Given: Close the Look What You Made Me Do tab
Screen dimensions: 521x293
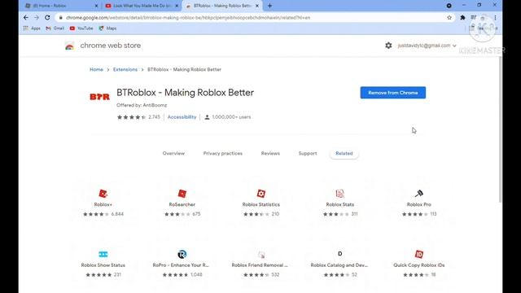Looking at the screenshot, I should pyautogui.click(x=177, y=6).
